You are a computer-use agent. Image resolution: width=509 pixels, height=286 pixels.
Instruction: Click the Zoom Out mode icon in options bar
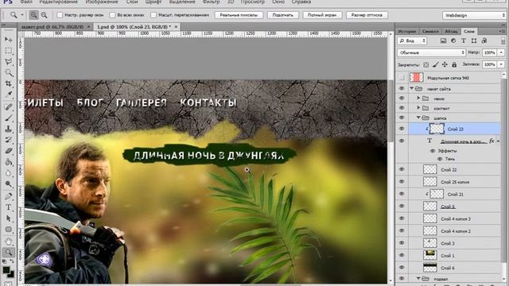(44, 15)
